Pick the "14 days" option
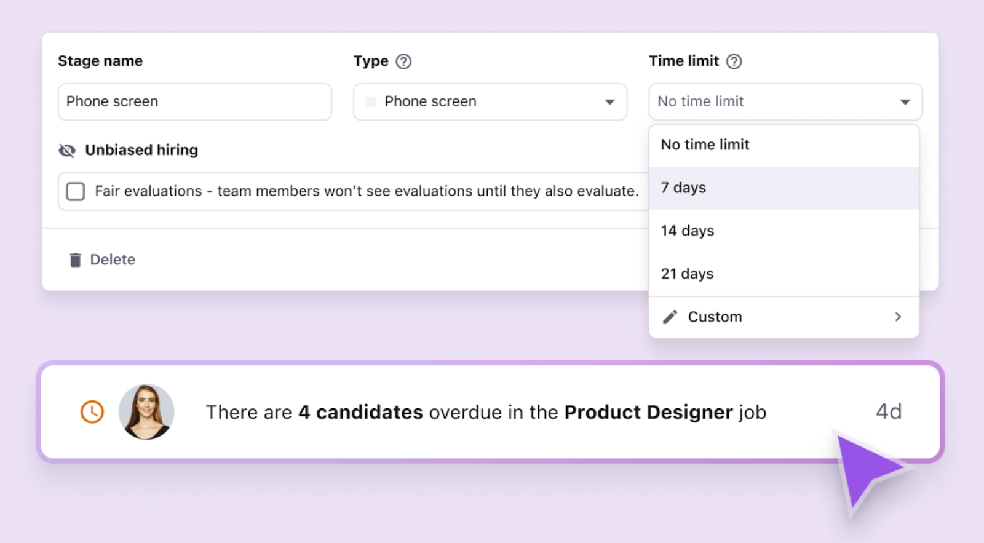 point(688,231)
